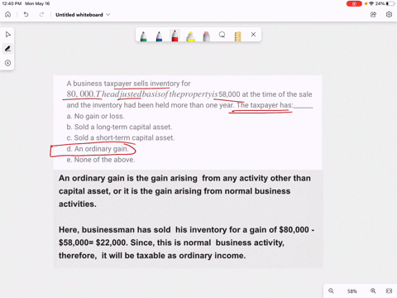Click 'b. Sold a long-term capital asset.'
The width and height of the screenshot is (397, 298).
tap(119, 127)
